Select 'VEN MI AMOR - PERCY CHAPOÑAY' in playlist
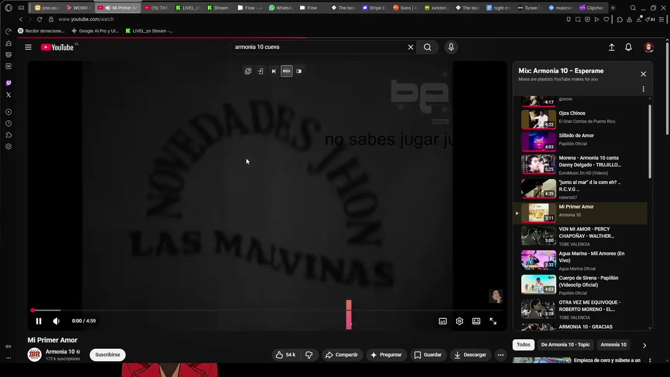Screen dimensions: 670x377 click(580, 236)
